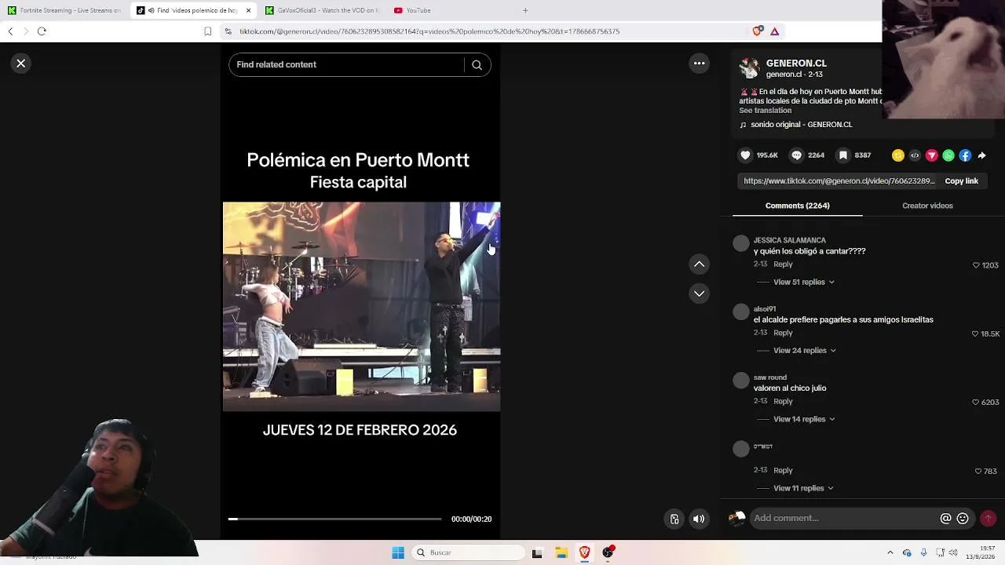Screen dimensions: 1005x565
Task: Post comment with the red arrow button
Action: 988,518
